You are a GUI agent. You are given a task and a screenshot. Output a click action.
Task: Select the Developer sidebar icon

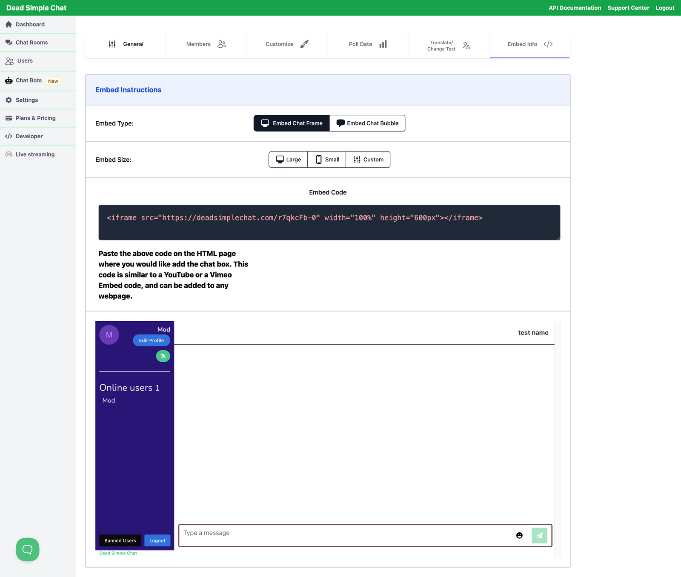[x=9, y=136]
